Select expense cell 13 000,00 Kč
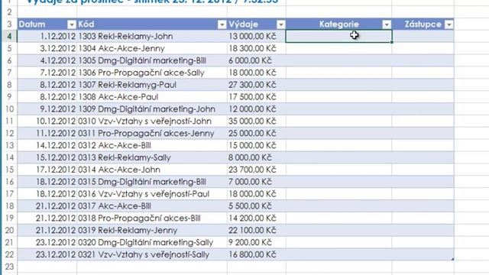 [257, 36]
